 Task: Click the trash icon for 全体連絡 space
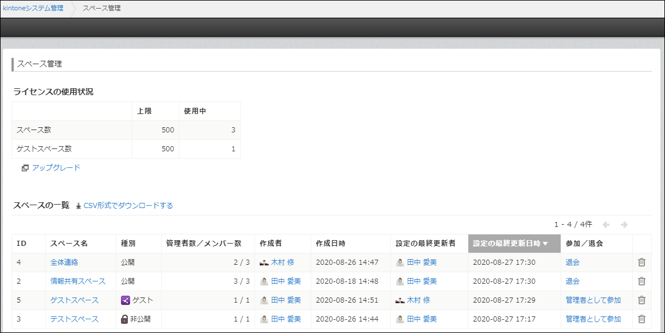coord(641,262)
